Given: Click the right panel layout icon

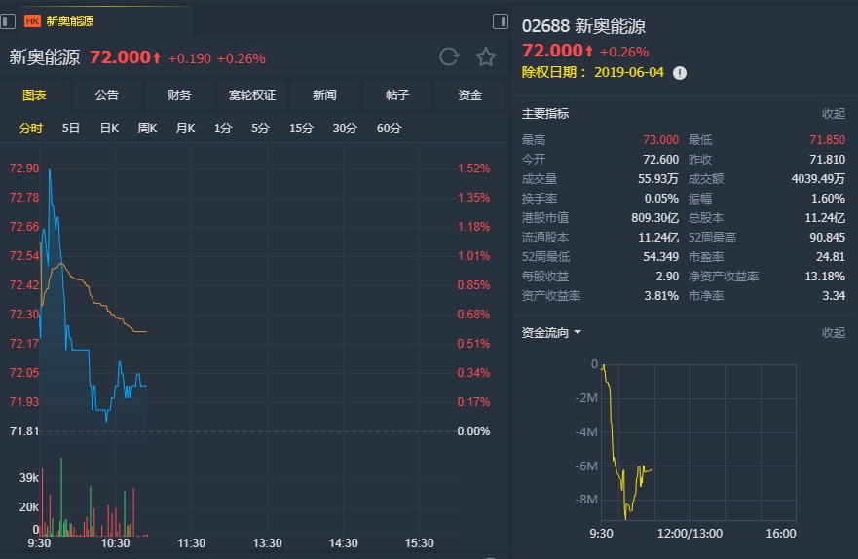Looking at the screenshot, I should pyautogui.click(x=501, y=20).
